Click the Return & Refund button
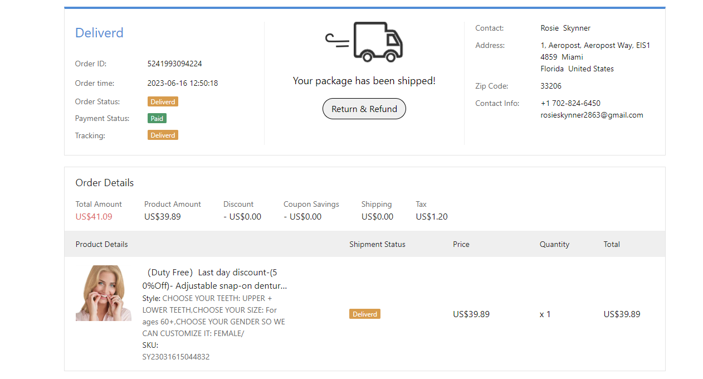Image resolution: width=703 pixels, height=379 pixels. click(364, 109)
